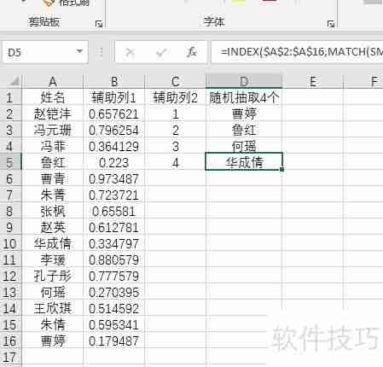Select the cell containing 赵英
The image size is (383, 367).
pos(53,228)
